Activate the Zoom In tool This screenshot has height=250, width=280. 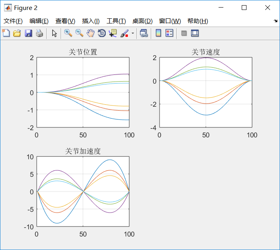click(68, 33)
